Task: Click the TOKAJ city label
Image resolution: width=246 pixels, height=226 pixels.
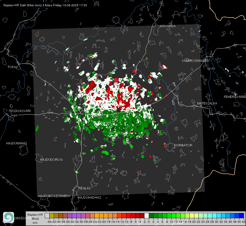Action: 12,67
